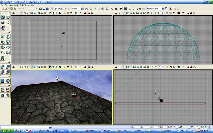Click the main toolbar slider handle
The image size is (213, 133).
pyautogui.click(x=36, y=8)
